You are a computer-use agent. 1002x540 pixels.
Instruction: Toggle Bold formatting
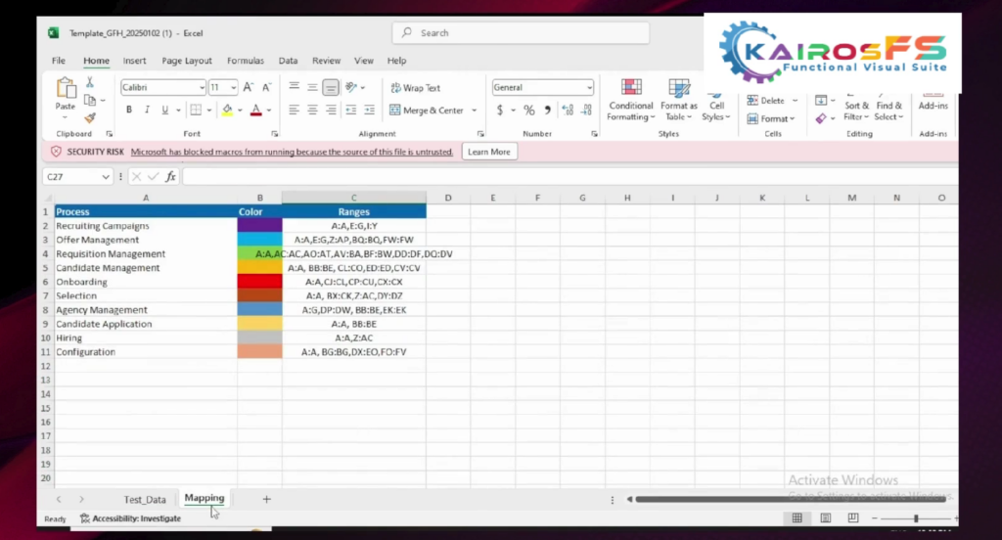[x=128, y=111]
